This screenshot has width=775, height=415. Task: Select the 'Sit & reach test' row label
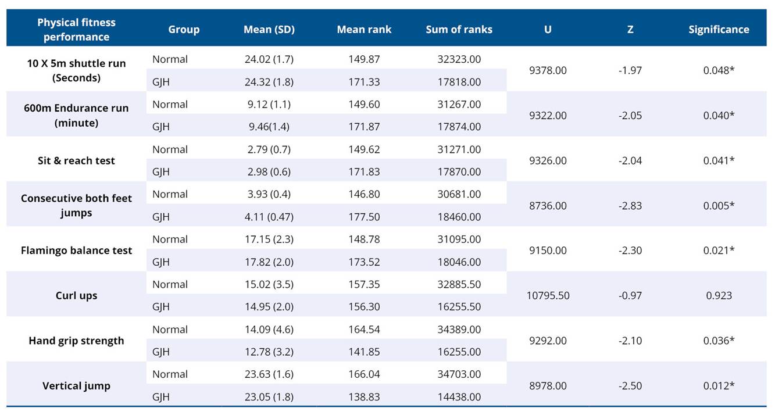tap(76, 160)
